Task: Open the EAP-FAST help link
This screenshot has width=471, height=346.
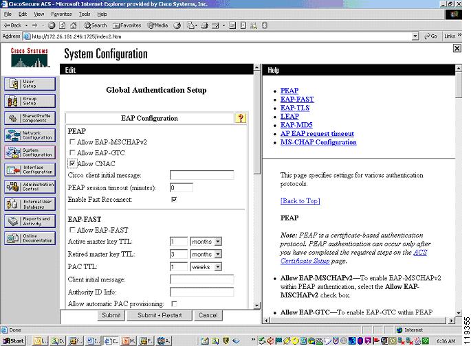Action: tap(297, 100)
